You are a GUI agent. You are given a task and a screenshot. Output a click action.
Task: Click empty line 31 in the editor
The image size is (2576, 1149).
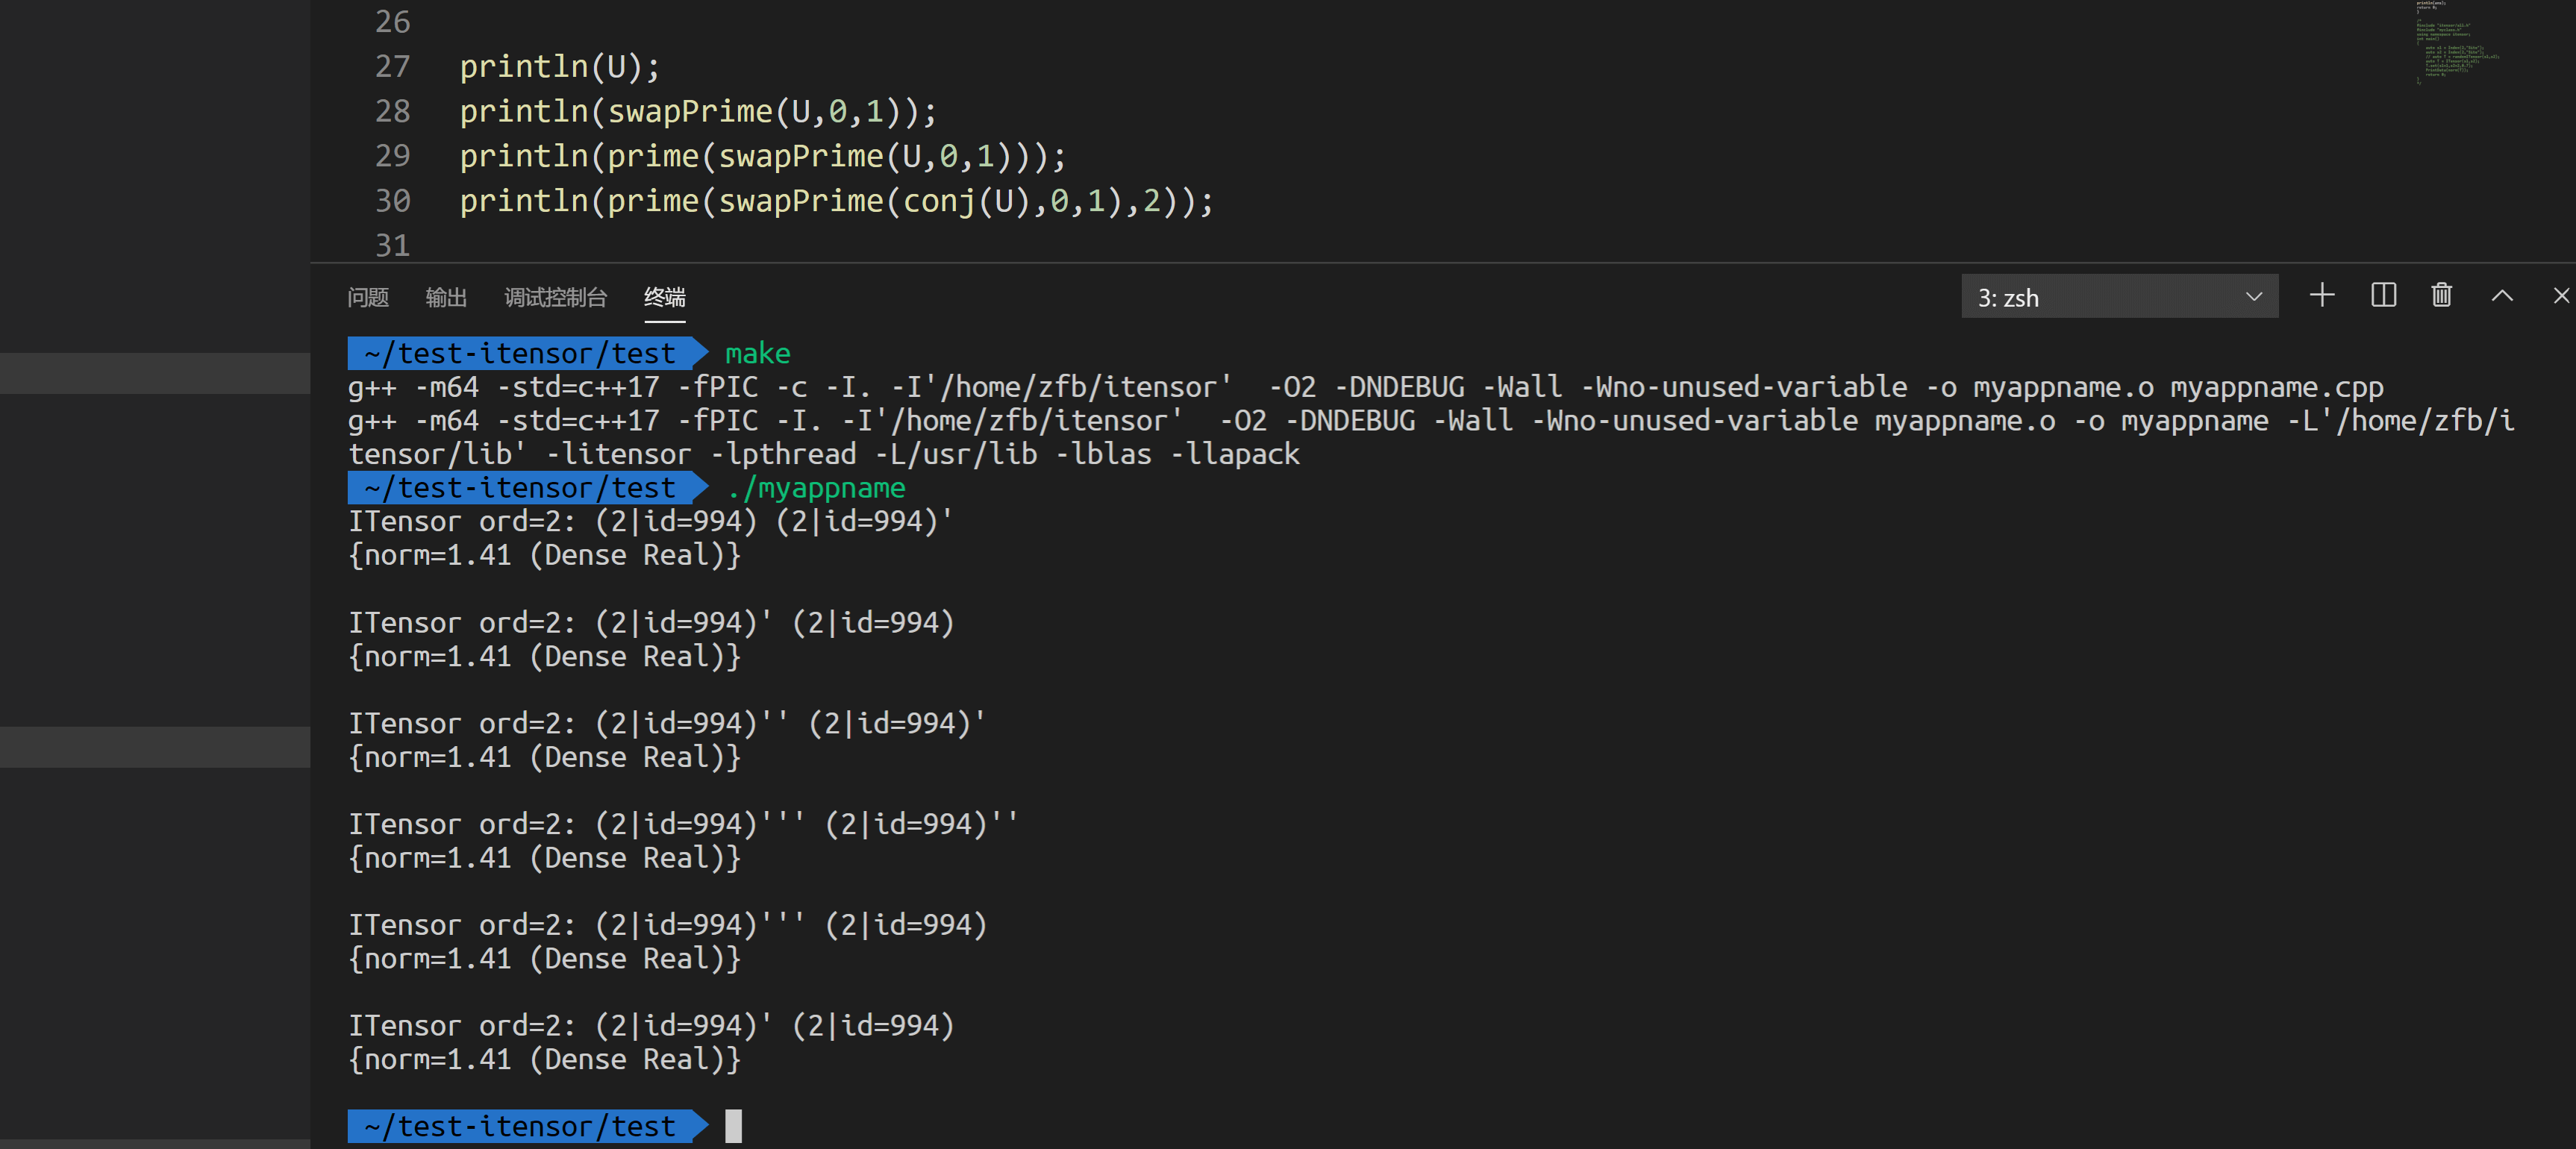(800, 245)
